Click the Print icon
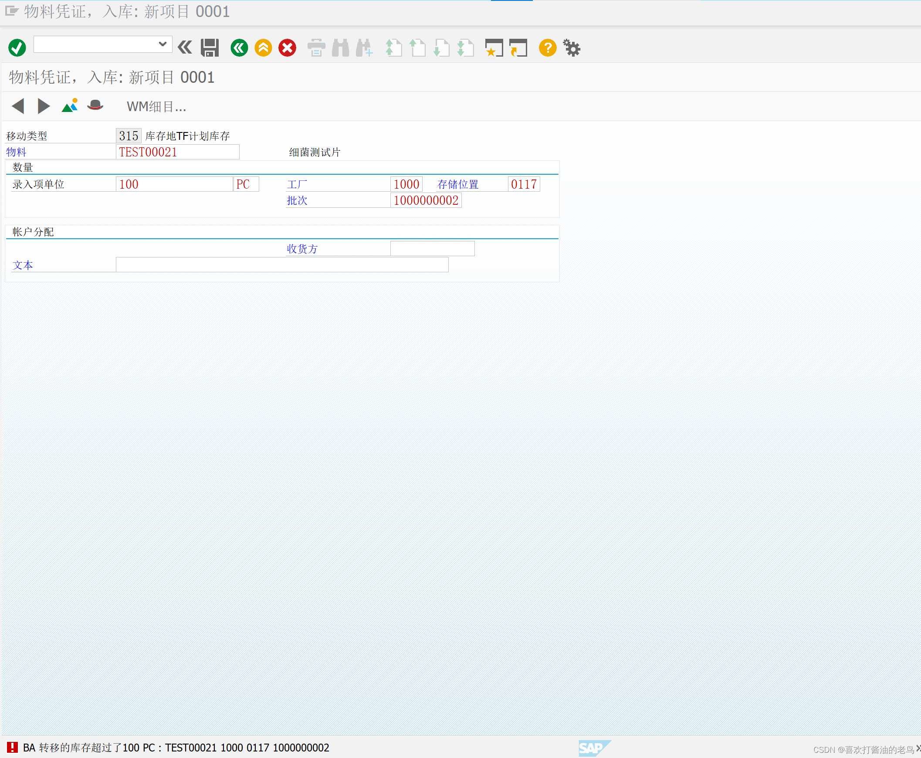Screen dimensions: 921x758 point(316,47)
